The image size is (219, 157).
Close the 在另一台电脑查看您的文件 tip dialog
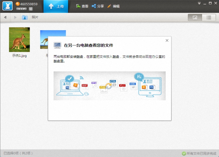[x=167, y=40]
